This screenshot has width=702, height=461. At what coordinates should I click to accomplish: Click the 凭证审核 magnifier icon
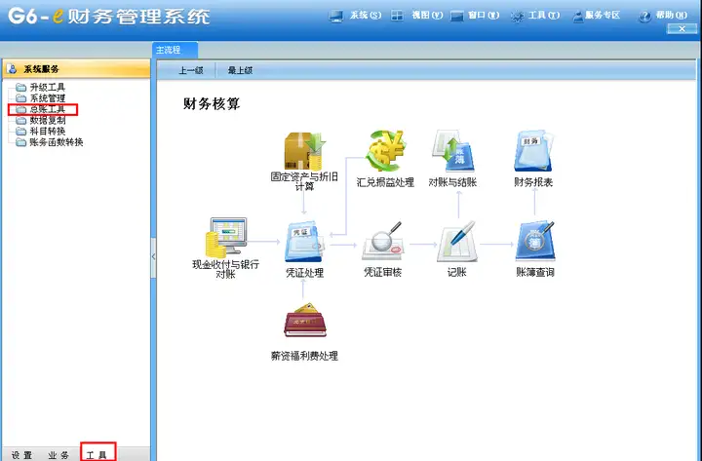click(x=383, y=242)
